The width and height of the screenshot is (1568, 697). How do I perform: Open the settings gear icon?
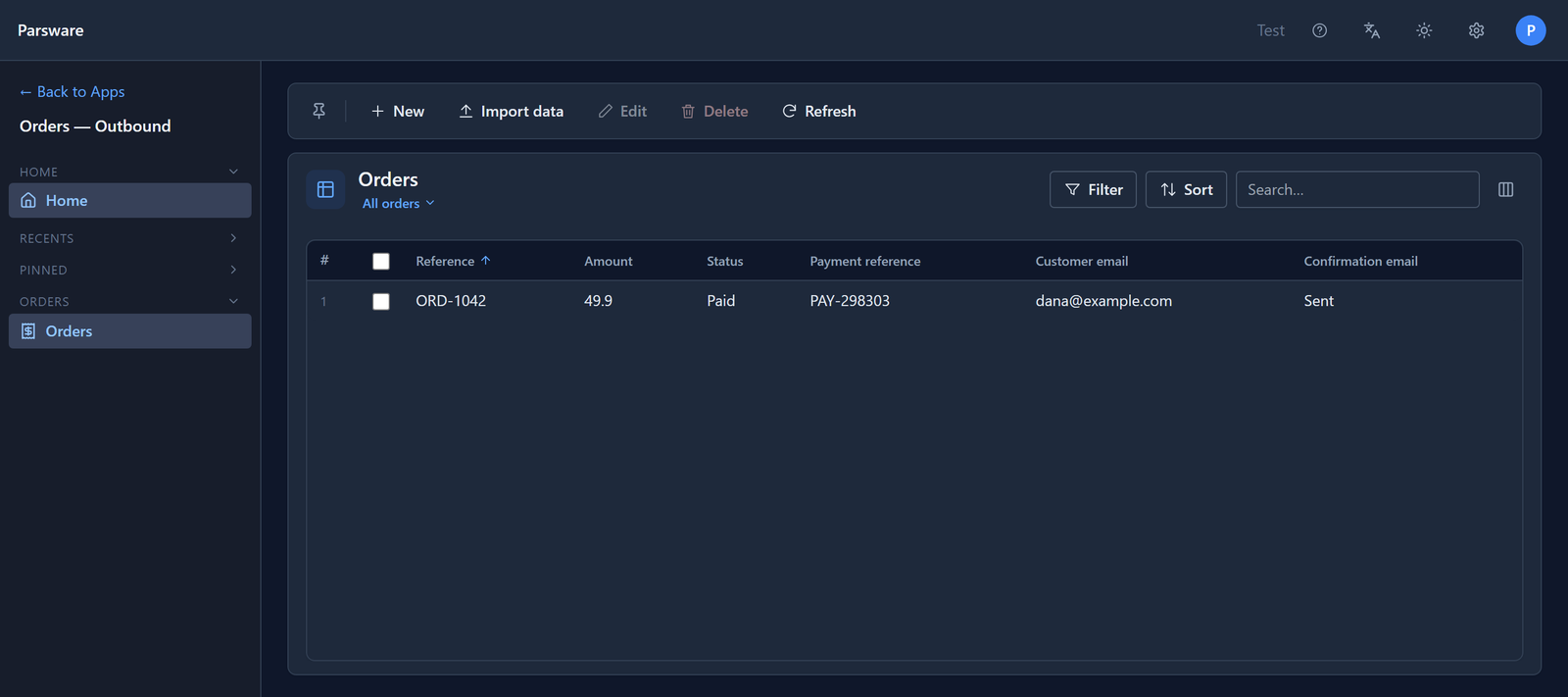1477,30
